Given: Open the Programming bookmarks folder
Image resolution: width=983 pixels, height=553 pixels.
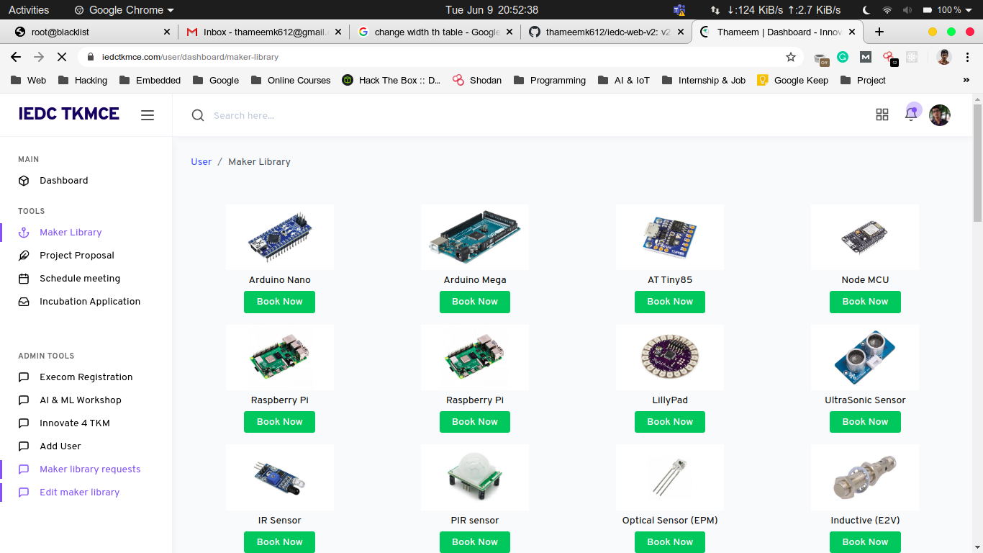Looking at the screenshot, I should (x=550, y=80).
